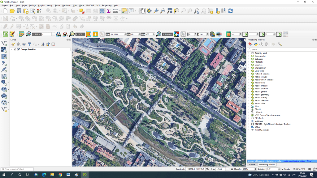Enable the Preview toggle in SCP toolbar
This screenshot has width=317, height=178.
167,34
